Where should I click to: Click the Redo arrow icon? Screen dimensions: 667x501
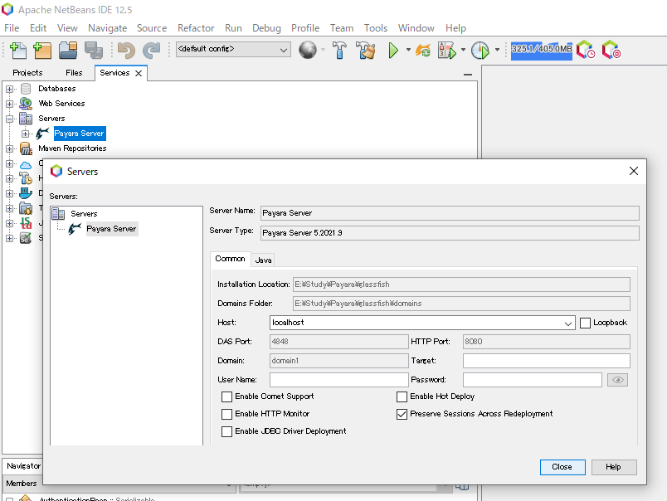[x=151, y=51]
